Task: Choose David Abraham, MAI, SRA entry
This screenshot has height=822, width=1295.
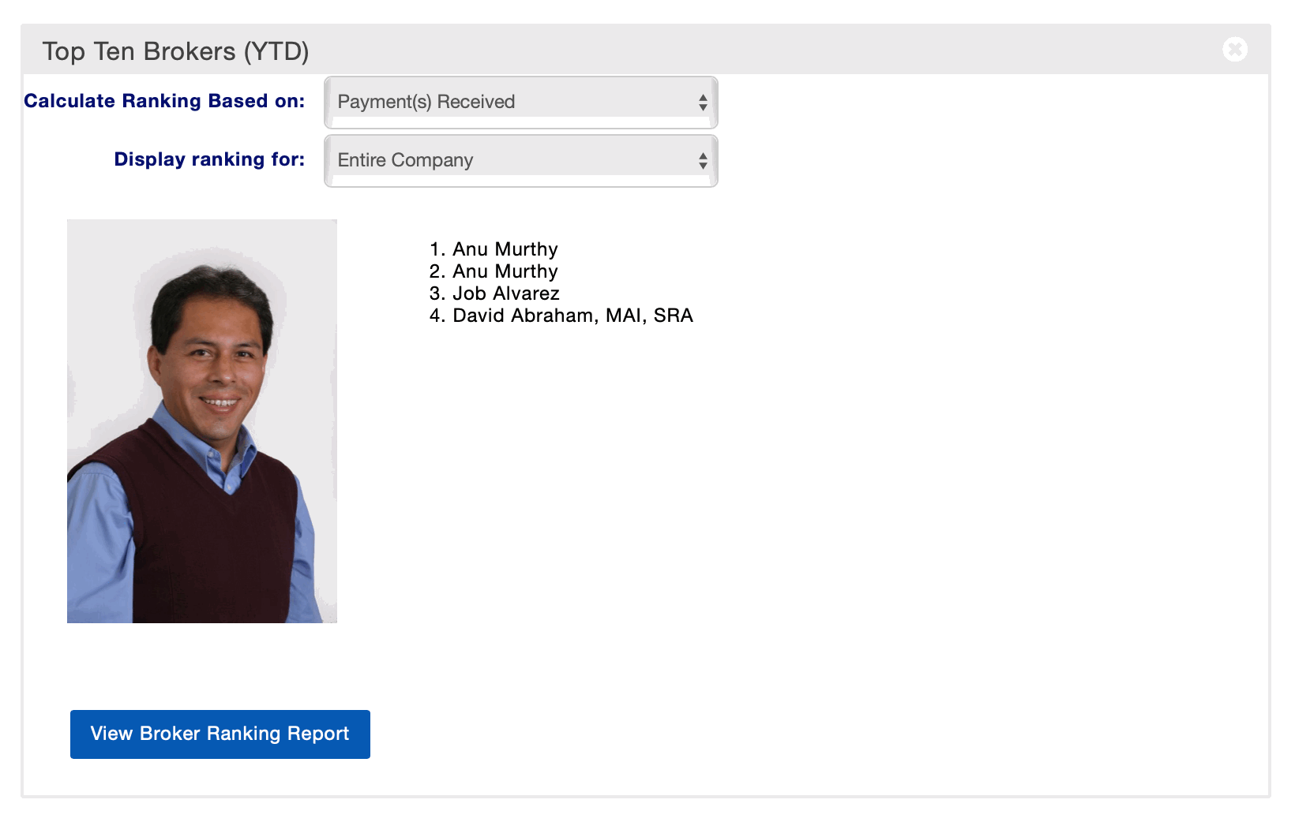Action: 572,316
